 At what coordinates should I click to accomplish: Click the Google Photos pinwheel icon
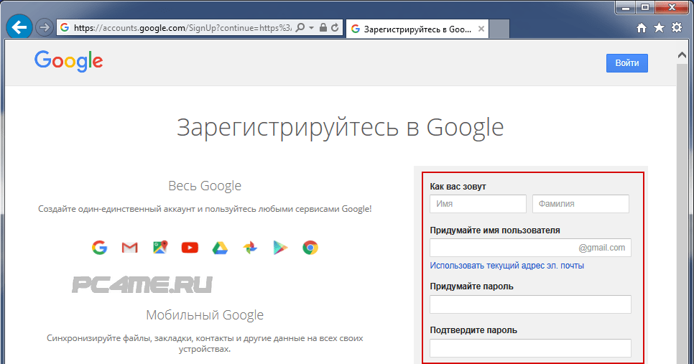[x=250, y=248]
